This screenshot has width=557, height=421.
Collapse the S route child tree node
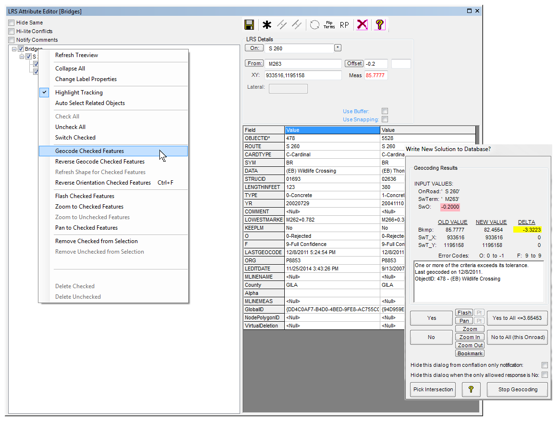coord(22,57)
